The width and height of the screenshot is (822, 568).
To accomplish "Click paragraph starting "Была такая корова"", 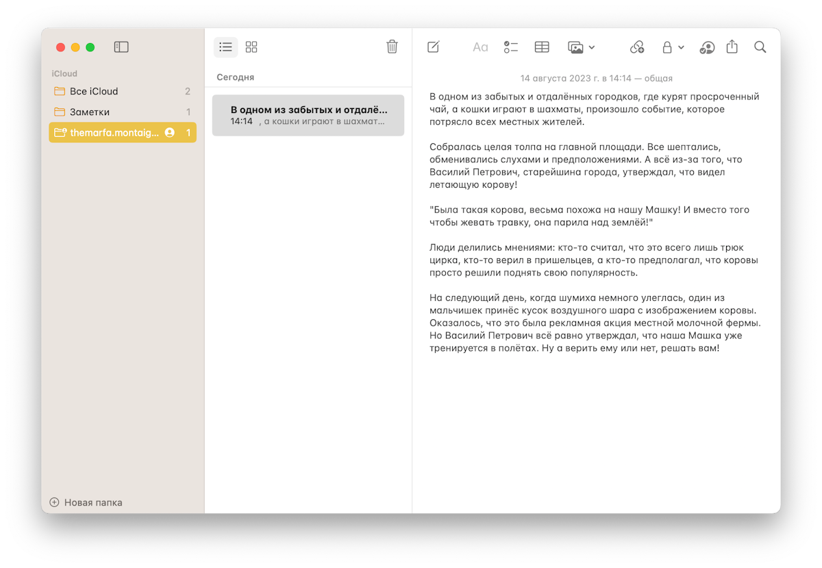I will pos(590,216).
